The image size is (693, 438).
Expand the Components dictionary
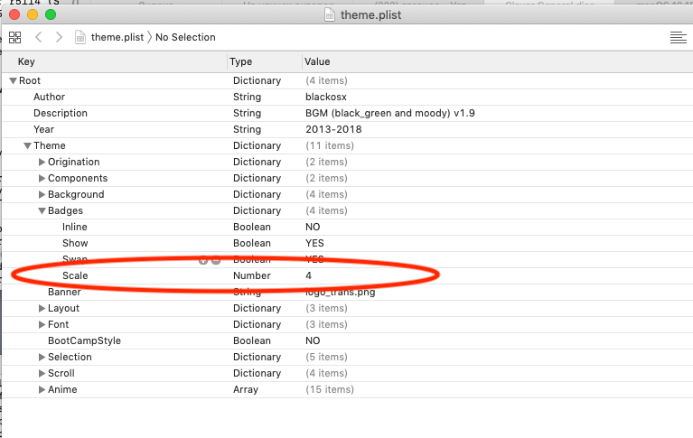pyautogui.click(x=42, y=179)
